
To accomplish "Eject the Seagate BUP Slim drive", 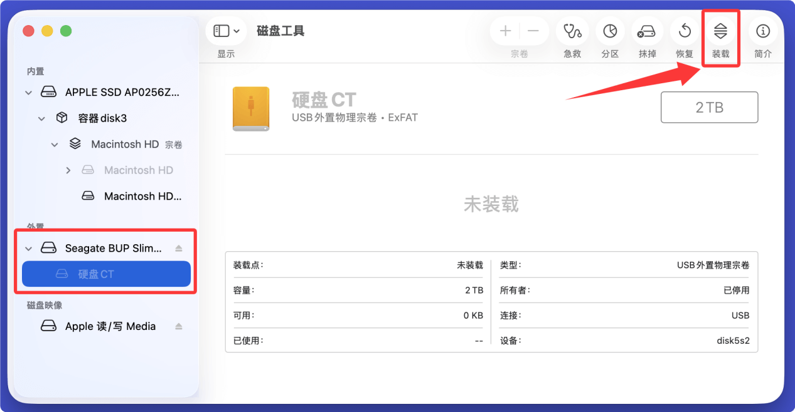I will point(179,248).
